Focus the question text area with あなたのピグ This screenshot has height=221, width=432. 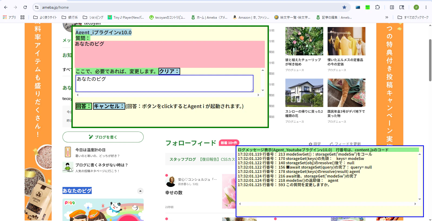click(x=164, y=83)
